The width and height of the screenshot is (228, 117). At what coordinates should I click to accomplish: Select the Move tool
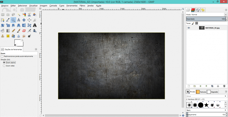(24, 20)
